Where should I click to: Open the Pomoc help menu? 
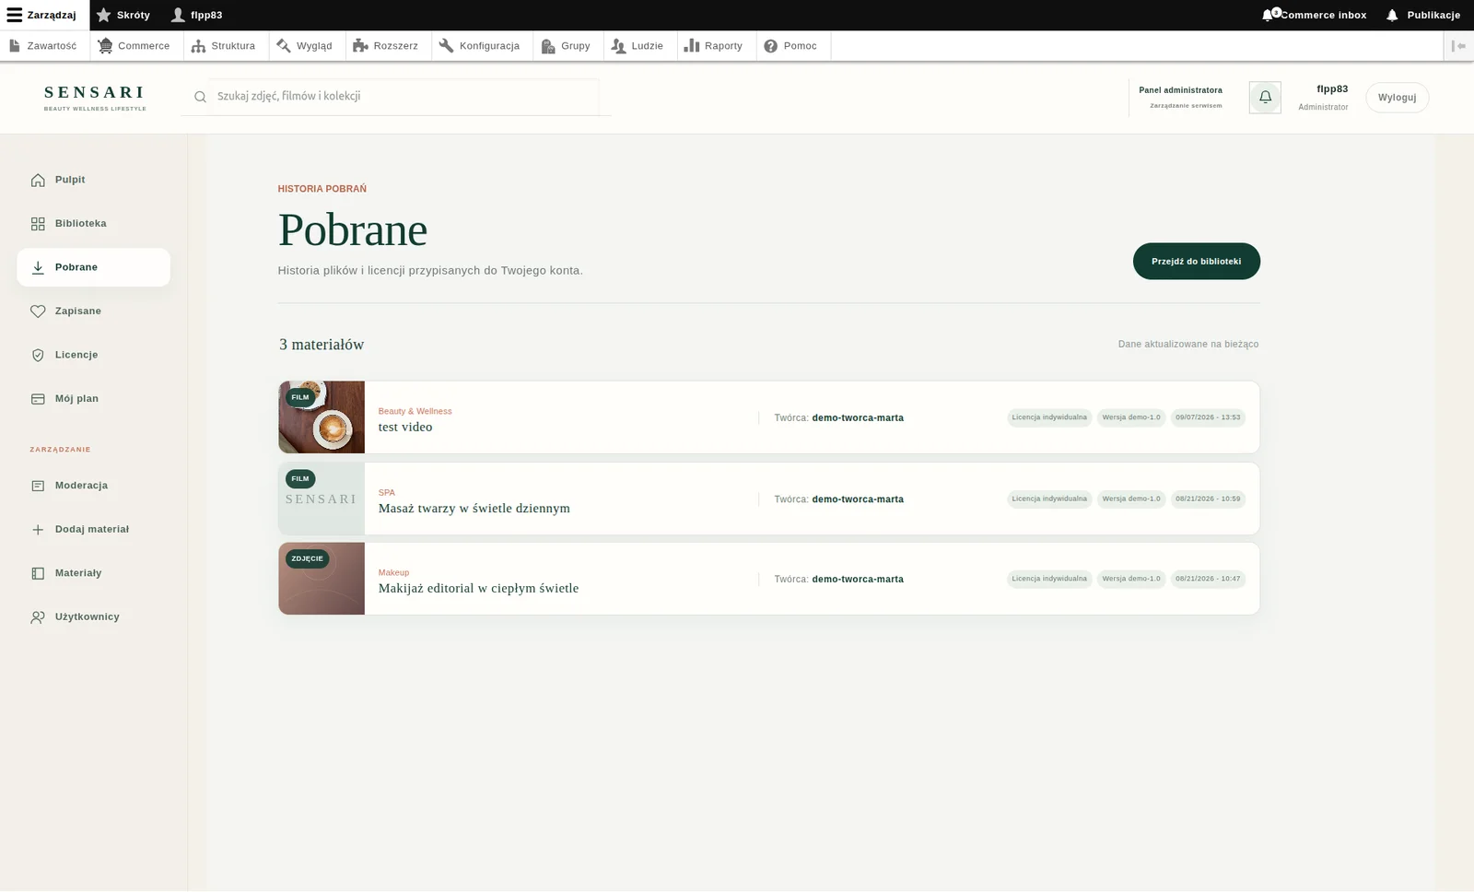pyautogui.click(x=791, y=46)
